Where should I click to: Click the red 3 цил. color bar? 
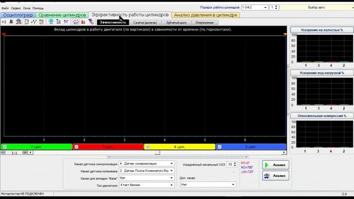click(108, 147)
